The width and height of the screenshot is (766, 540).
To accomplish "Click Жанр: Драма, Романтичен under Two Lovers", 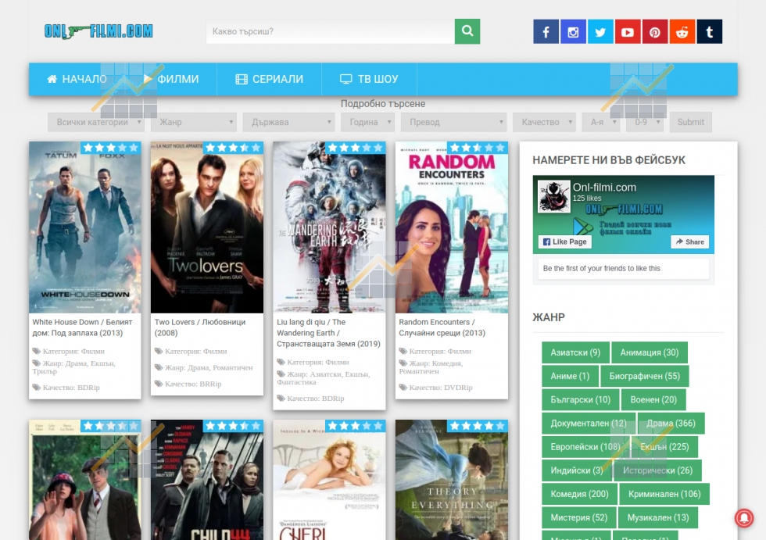I will tap(204, 367).
